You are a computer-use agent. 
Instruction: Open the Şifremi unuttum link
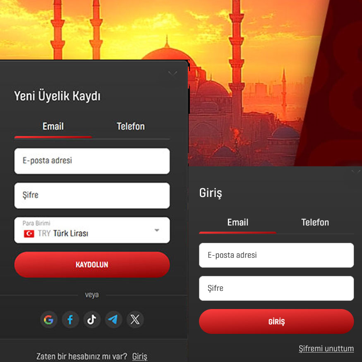pos(326,349)
